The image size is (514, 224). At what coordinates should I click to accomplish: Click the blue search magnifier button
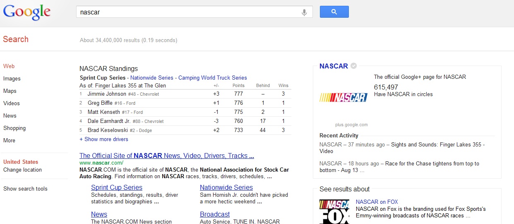[x=334, y=12]
